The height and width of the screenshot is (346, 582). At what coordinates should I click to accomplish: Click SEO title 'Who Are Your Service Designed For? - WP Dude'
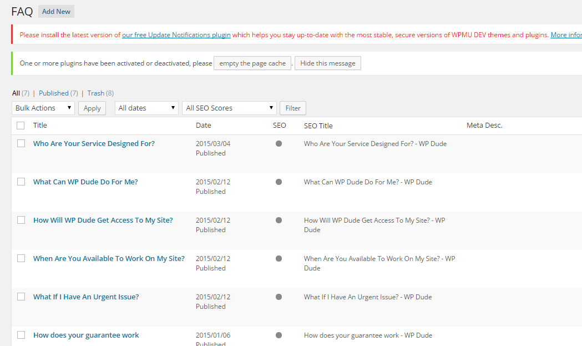tap(375, 143)
